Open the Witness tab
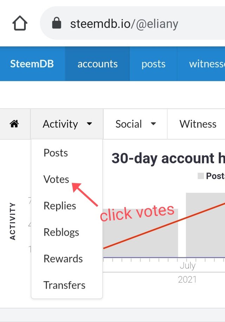 (198, 124)
